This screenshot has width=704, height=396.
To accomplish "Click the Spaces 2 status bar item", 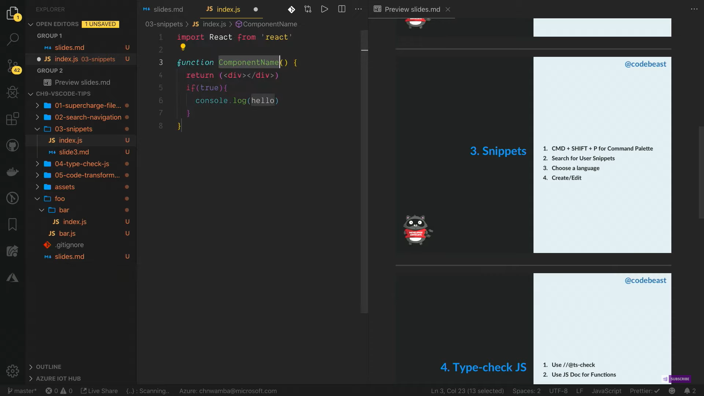I will (x=527, y=390).
